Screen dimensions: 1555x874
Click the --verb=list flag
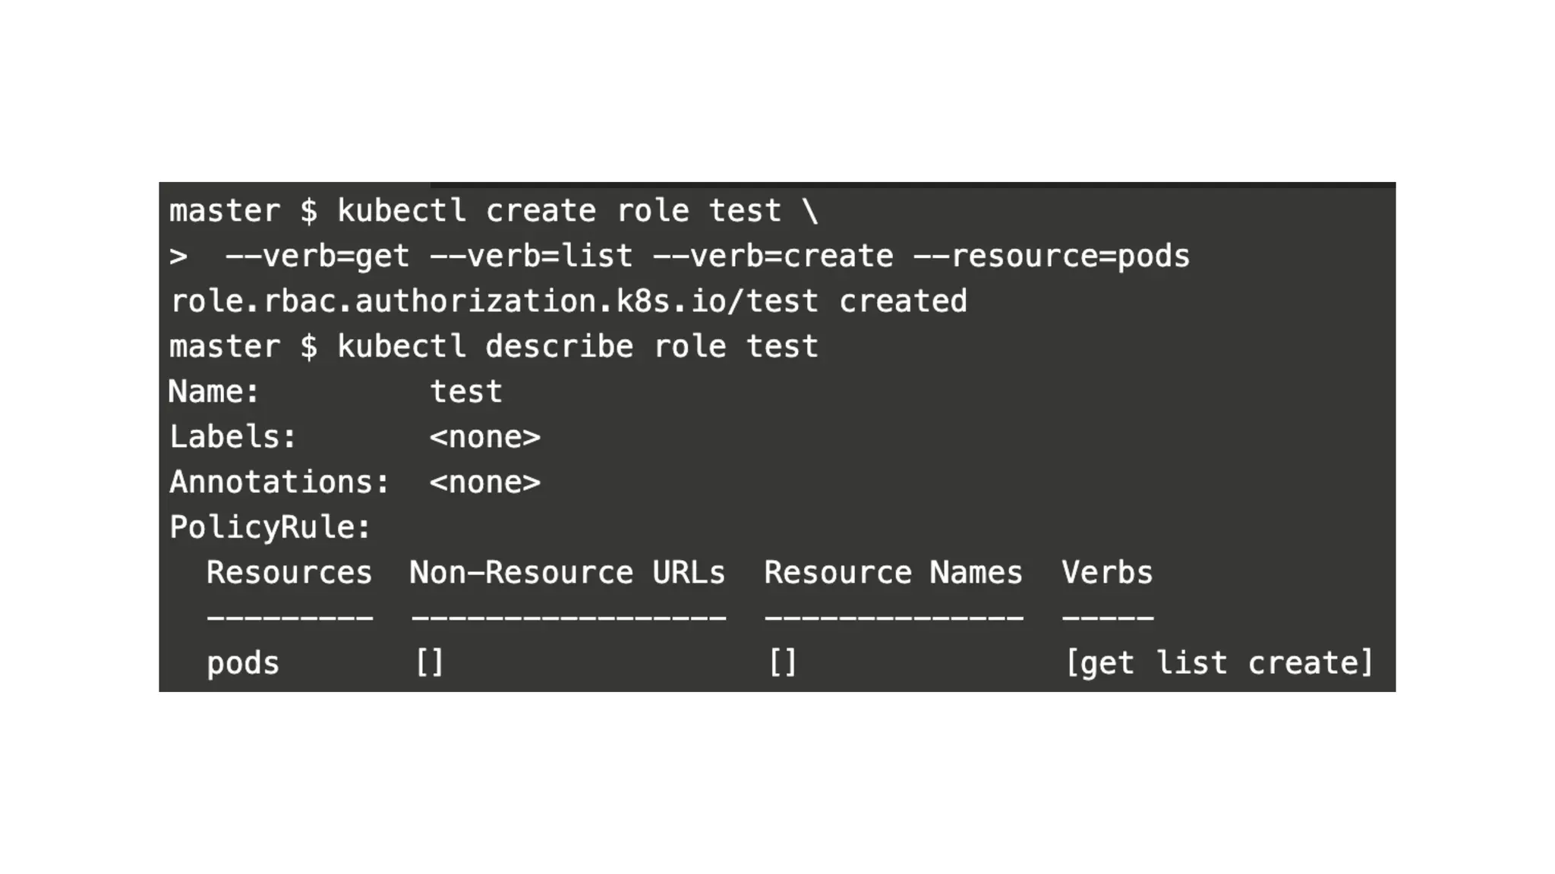(531, 256)
